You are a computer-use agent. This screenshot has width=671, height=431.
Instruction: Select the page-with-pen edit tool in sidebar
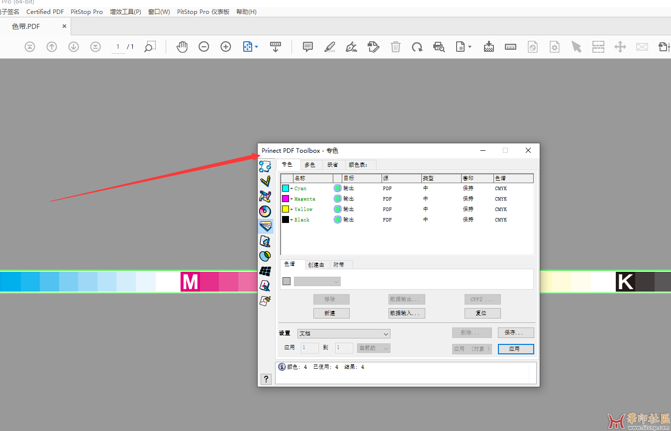coord(266,286)
